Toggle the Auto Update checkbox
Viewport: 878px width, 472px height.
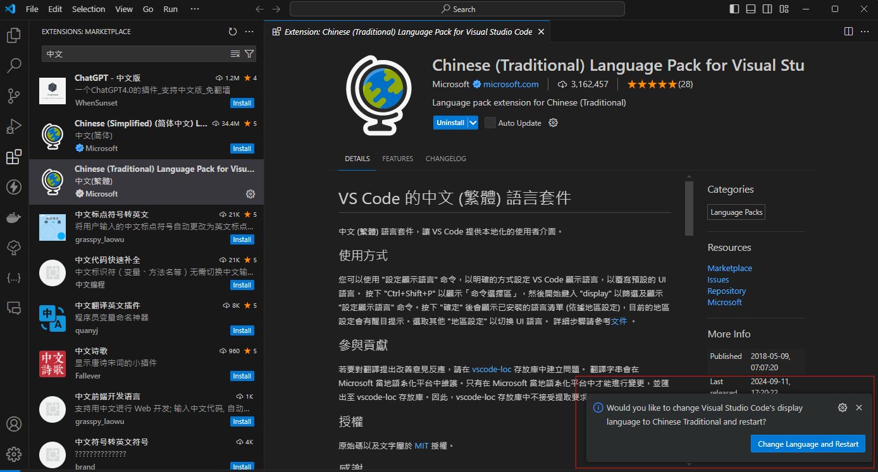(490, 123)
